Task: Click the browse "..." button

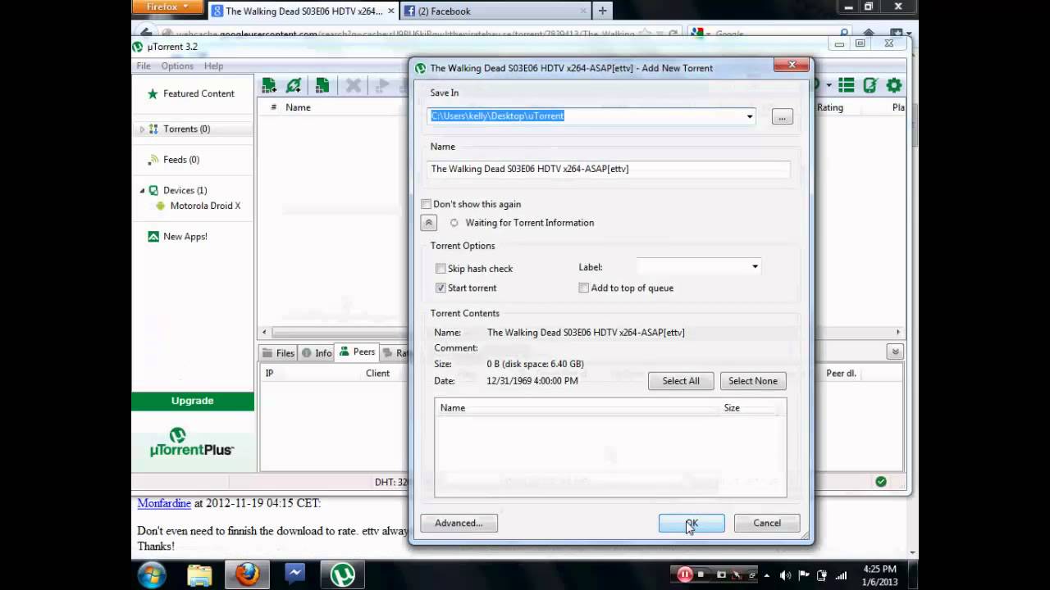Action: coord(782,116)
